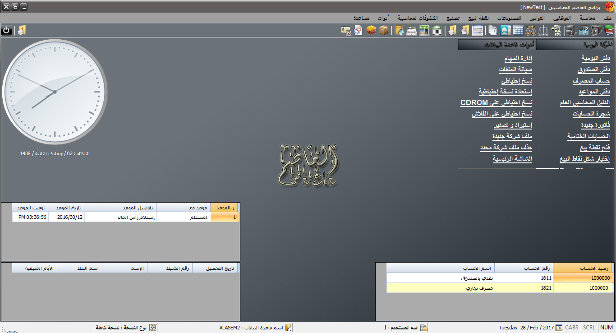This screenshot has width=616, height=333.
Task: Open the ملف menu
Action: click(x=607, y=18)
